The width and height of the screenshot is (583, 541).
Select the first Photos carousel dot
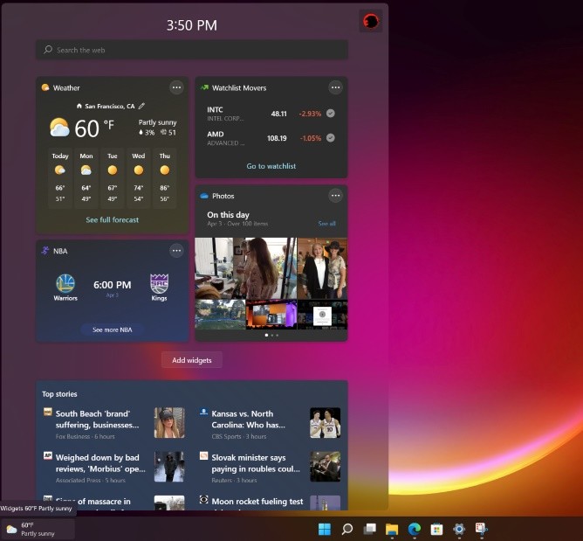tap(266, 335)
